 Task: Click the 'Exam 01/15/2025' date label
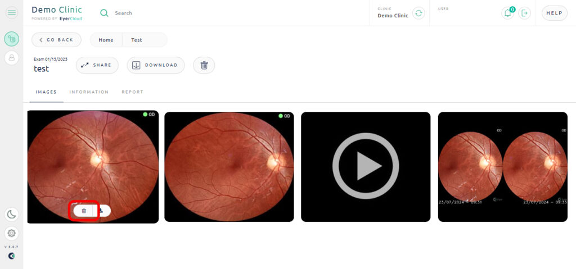50,59
